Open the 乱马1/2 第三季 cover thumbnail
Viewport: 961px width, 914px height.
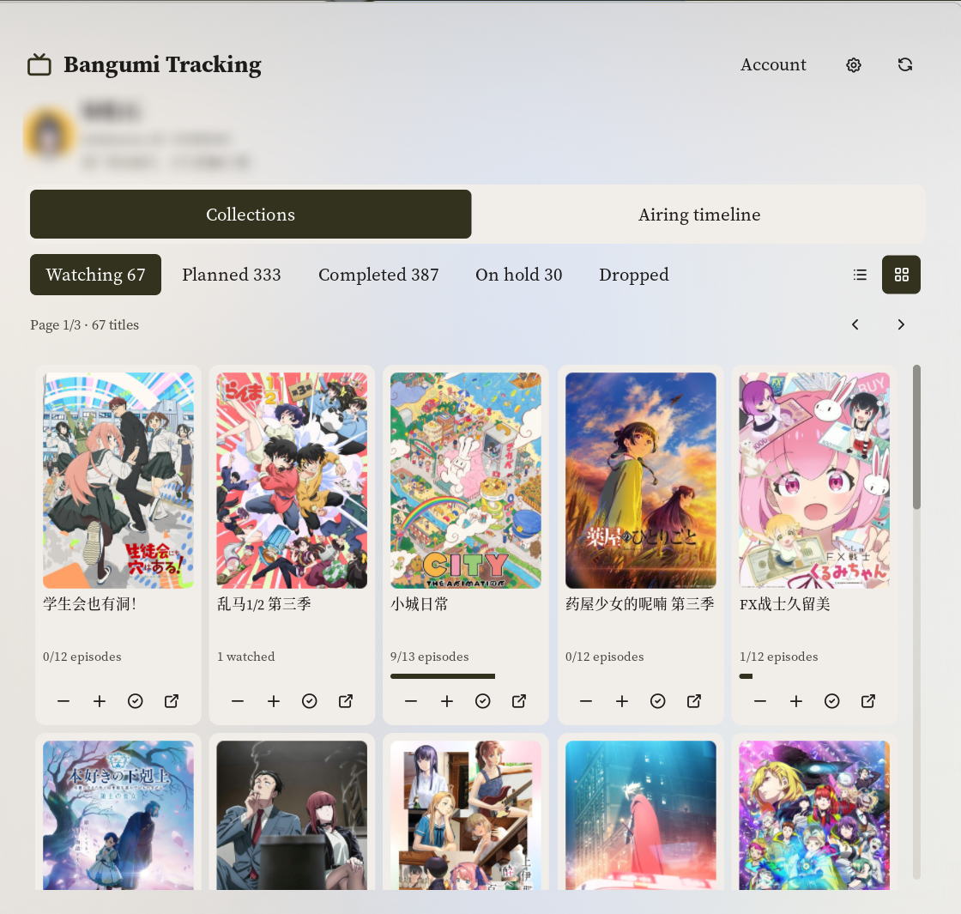click(292, 481)
